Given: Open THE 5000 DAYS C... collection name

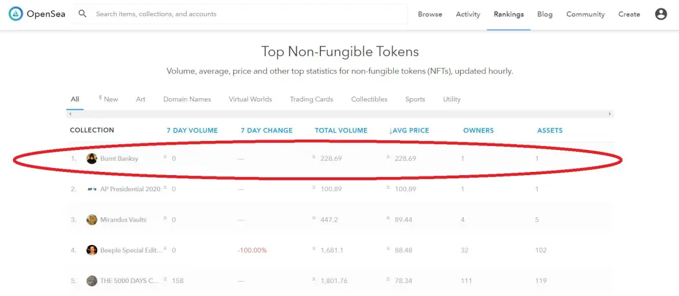Looking at the screenshot, I should click(x=132, y=281).
